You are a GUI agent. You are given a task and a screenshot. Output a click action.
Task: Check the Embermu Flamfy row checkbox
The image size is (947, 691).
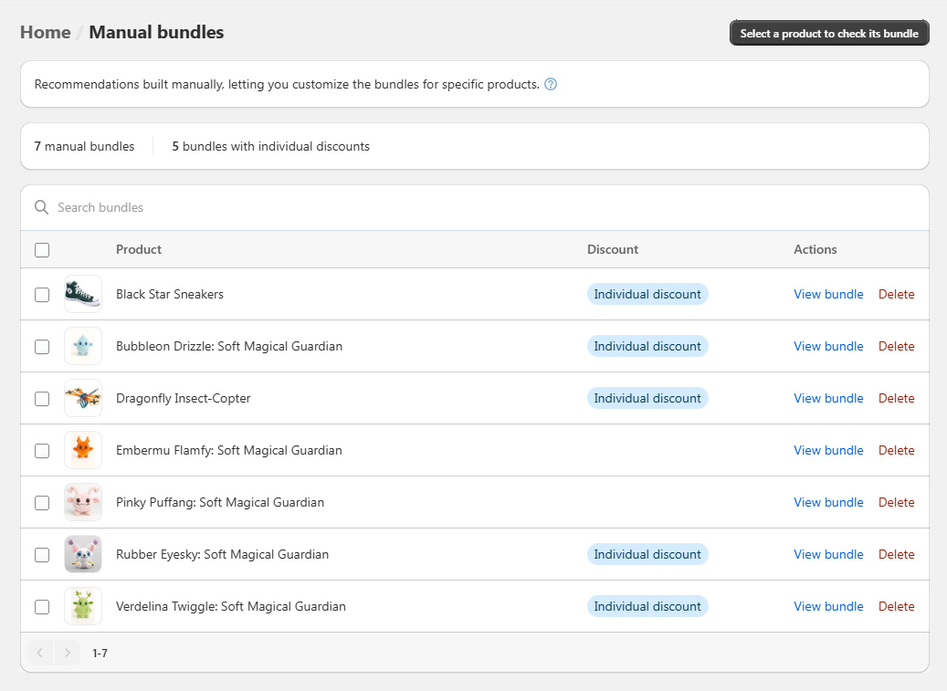click(42, 451)
